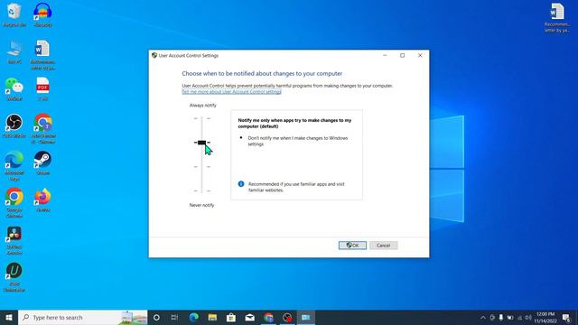The height and width of the screenshot is (325, 578).
Task: Click the bold 'Notify me only when apps' text
Action: [294, 123]
